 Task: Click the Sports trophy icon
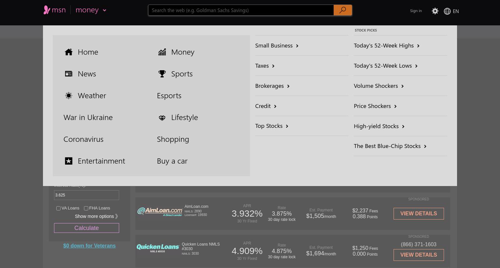tap(162, 74)
